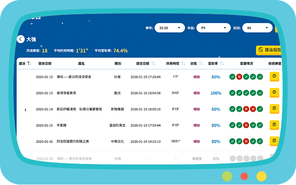296x185 pixels.
Task: Sort the table by 答對率 column
Action: point(222,64)
